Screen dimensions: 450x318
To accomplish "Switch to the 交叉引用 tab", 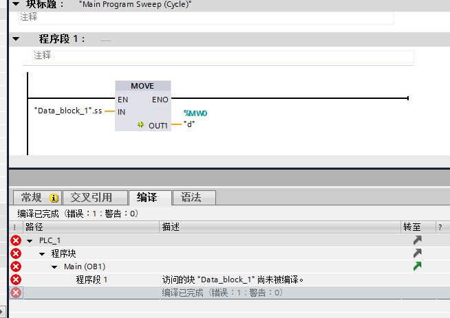I will (x=95, y=198).
